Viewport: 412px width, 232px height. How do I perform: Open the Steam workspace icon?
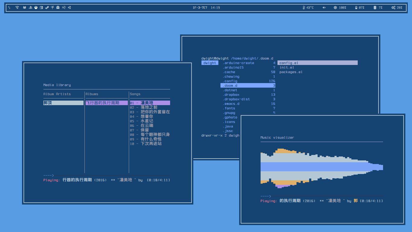[x=47, y=8]
